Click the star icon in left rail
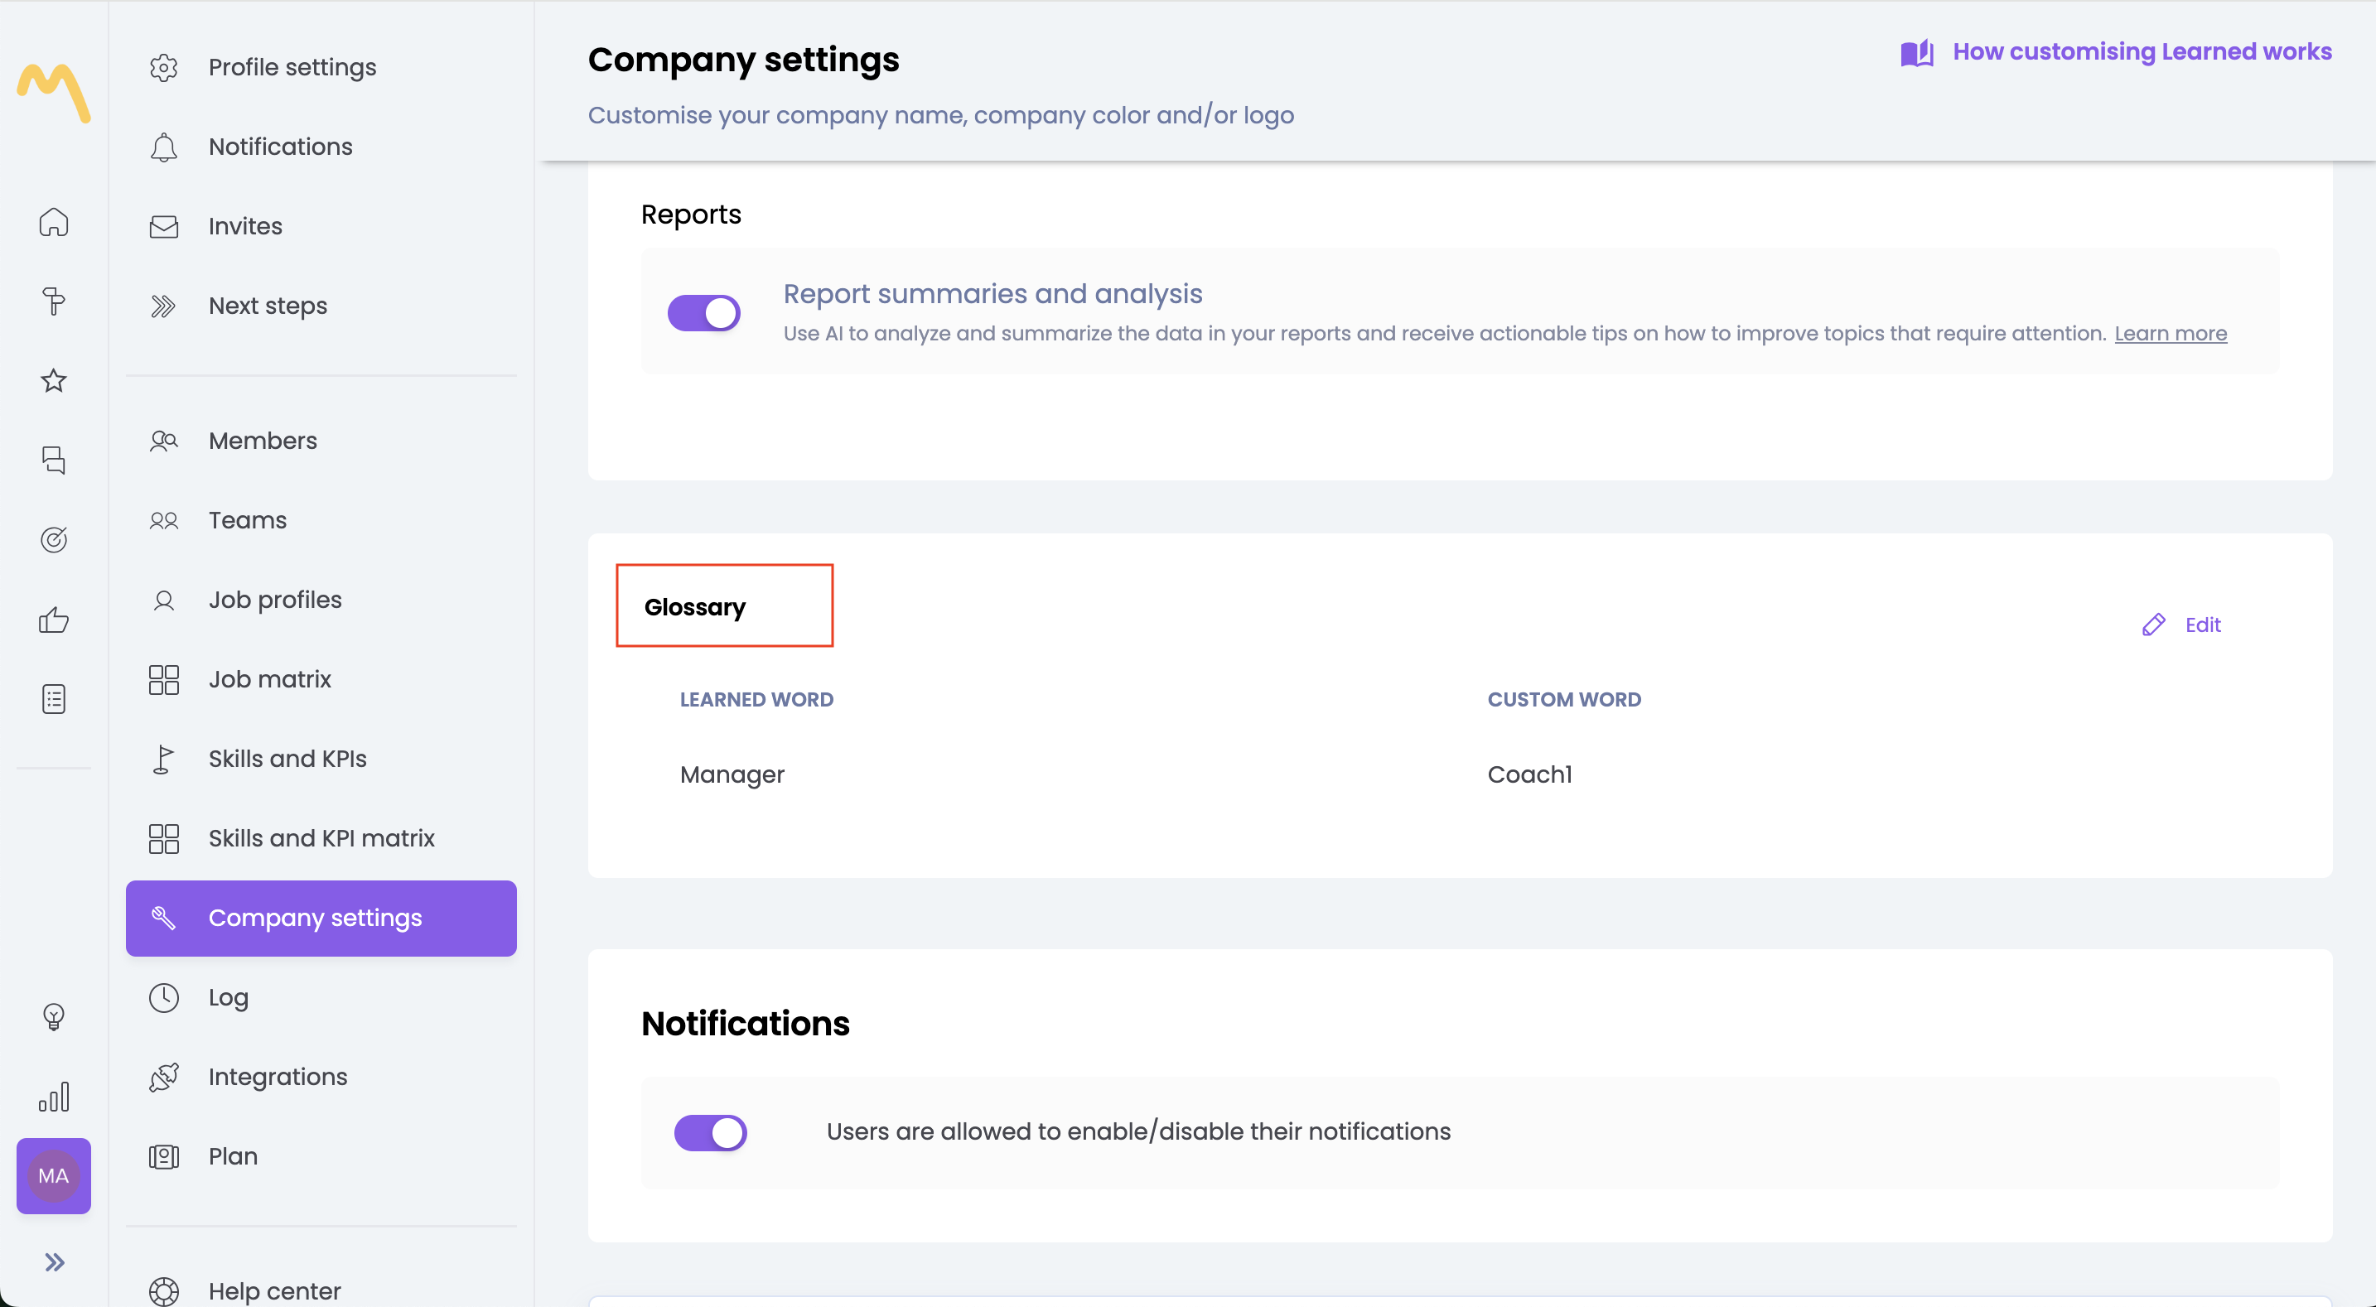Screen dimensions: 2376x1307 54,381
